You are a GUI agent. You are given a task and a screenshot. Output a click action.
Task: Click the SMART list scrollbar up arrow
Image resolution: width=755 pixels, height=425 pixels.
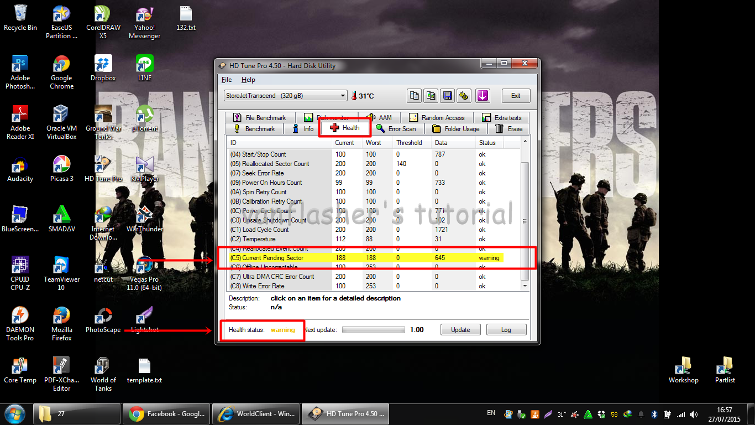click(x=525, y=143)
